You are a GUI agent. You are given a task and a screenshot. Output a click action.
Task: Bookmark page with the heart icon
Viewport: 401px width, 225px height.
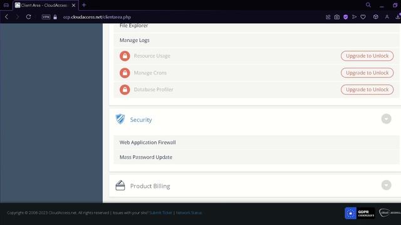tap(363, 17)
